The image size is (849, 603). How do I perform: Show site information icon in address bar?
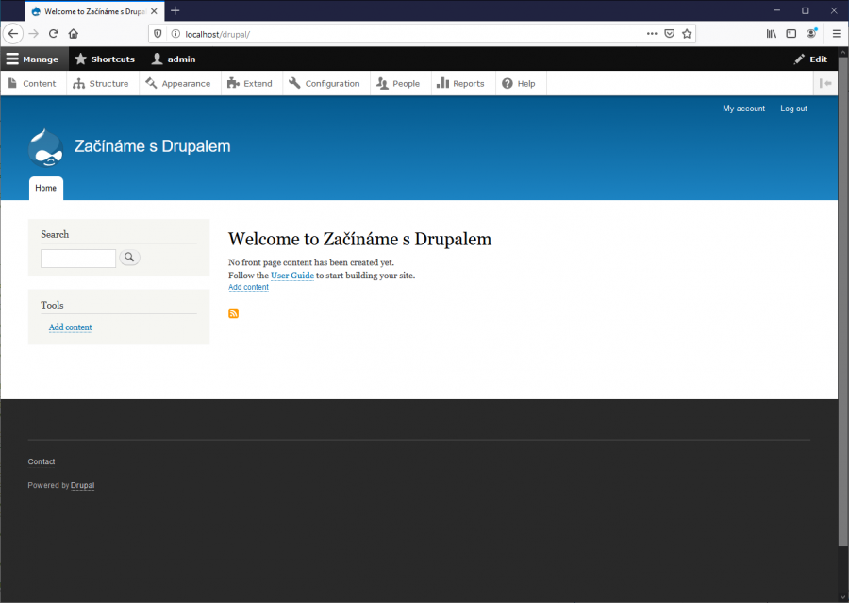point(175,34)
